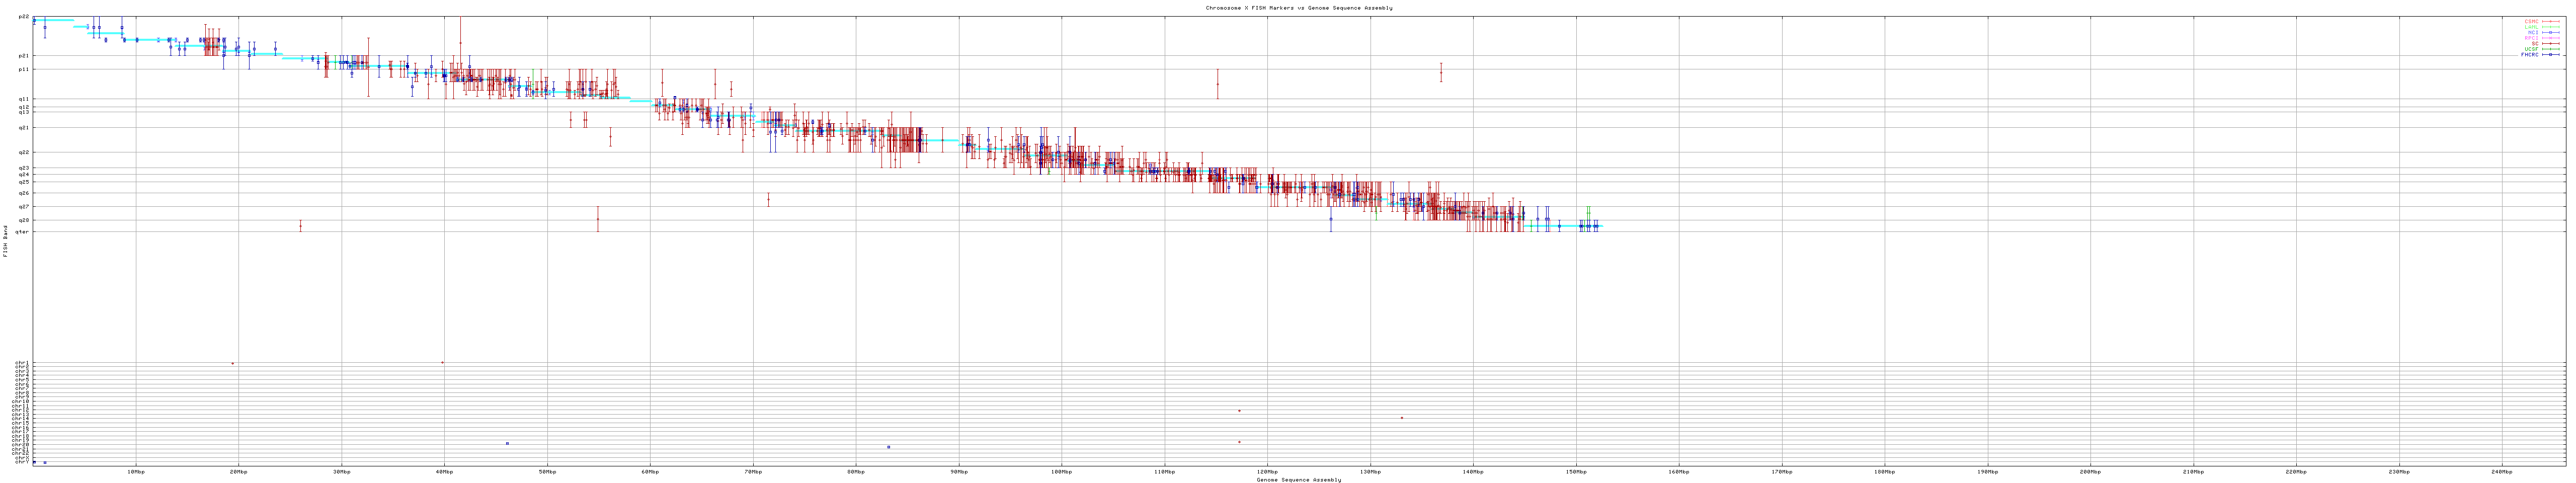Click the q21 band label
The height and width of the screenshot is (483, 2576).
click(24, 128)
